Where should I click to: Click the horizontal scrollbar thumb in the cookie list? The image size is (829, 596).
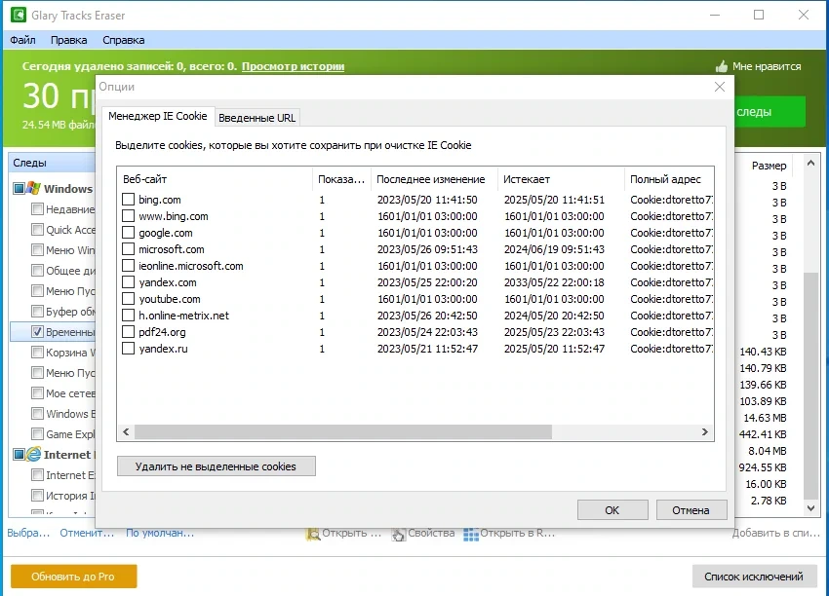coord(342,431)
